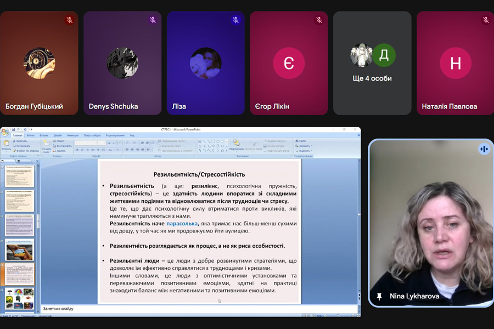Click Богдан Губіцький's avatar picture
The image size is (494, 329).
pos(40,63)
